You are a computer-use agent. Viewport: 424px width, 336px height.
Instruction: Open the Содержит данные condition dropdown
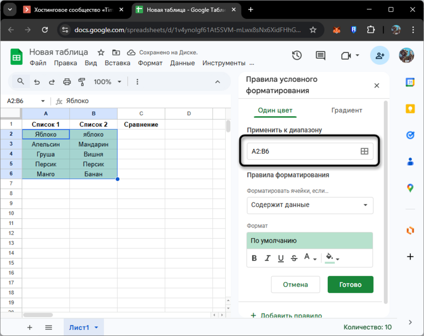pos(310,205)
